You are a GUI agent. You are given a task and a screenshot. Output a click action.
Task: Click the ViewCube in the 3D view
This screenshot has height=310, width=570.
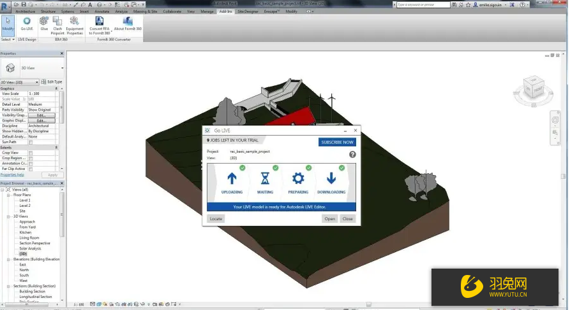(534, 87)
